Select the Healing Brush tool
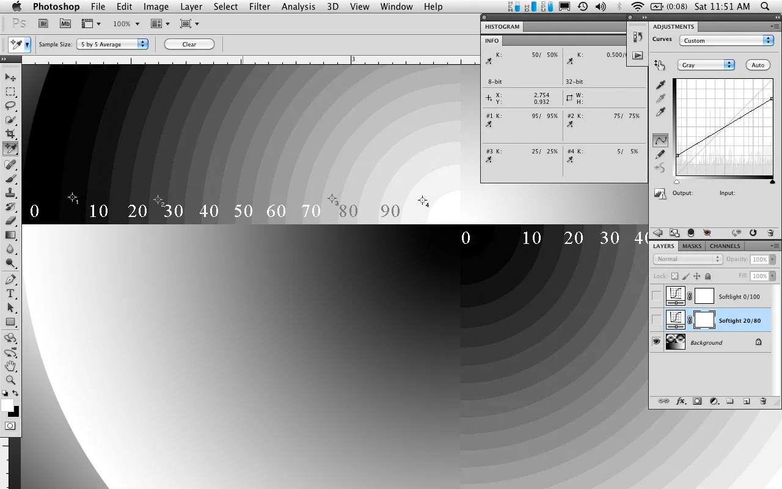Screen dimensions: 782x489 [10, 164]
